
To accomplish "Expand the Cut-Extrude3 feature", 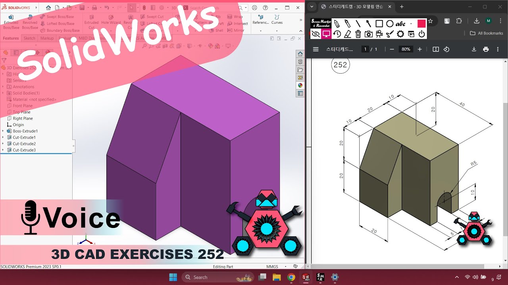I will (x=3, y=150).
